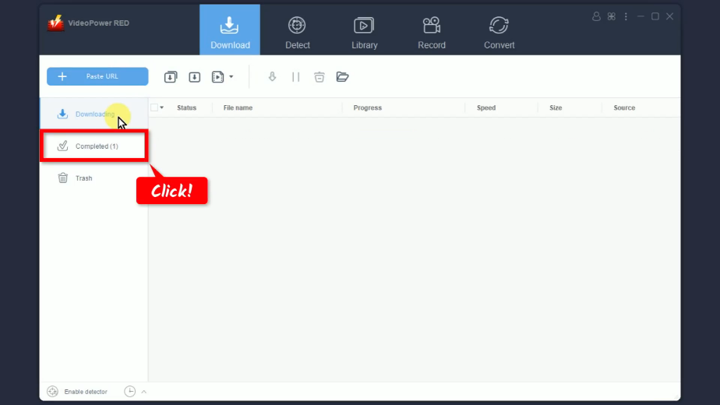Click the delete task trash icon
This screenshot has height=405, width=720.
[319, 76]
